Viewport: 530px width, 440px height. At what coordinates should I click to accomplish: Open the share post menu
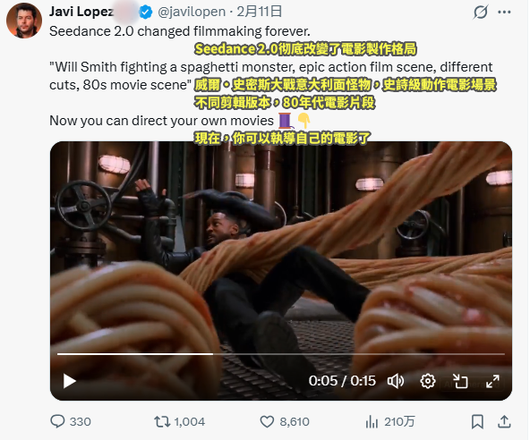coord(504,421)
